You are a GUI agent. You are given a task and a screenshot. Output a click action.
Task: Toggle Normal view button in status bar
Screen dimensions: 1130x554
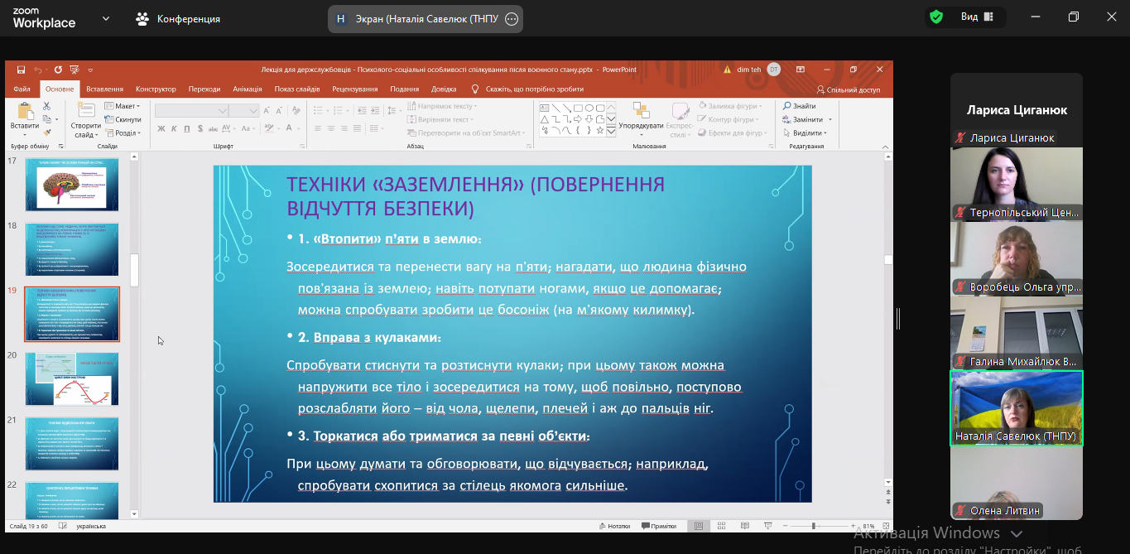click(700, 526)
